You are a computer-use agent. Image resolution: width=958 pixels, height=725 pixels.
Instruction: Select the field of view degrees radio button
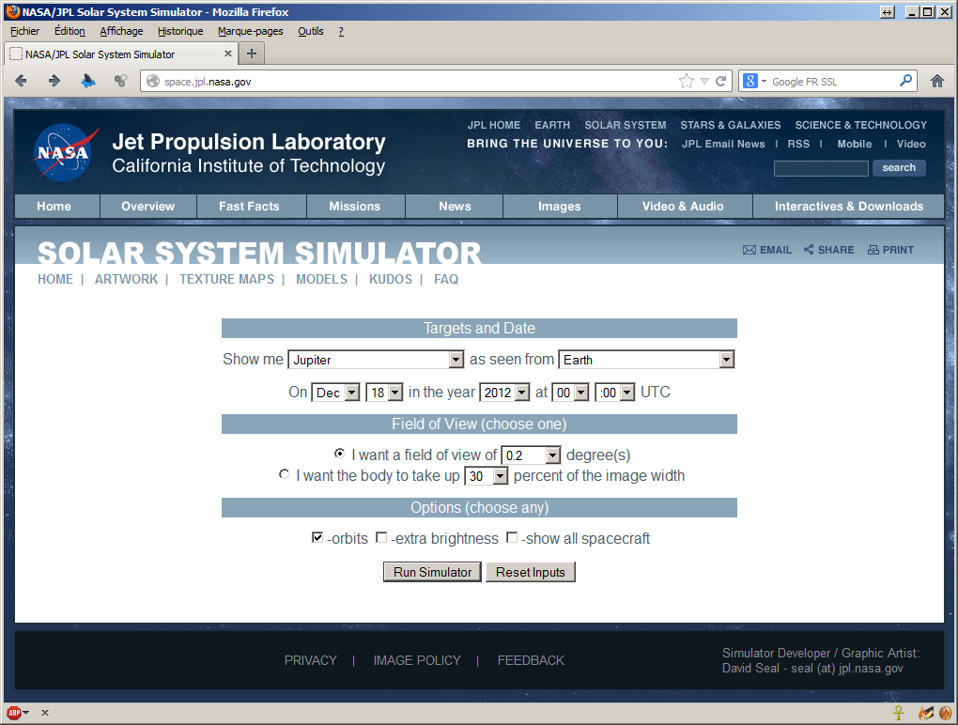pyautogui.click(x=339, y=454)
